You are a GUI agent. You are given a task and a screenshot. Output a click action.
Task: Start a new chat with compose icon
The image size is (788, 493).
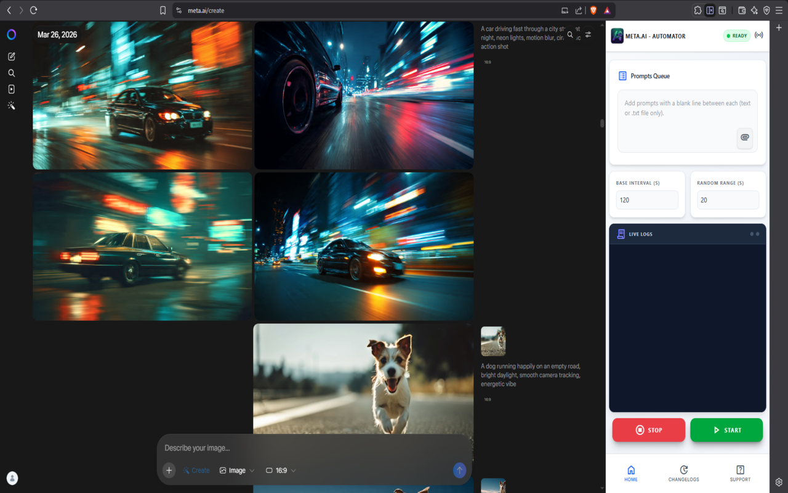(11, 57)
